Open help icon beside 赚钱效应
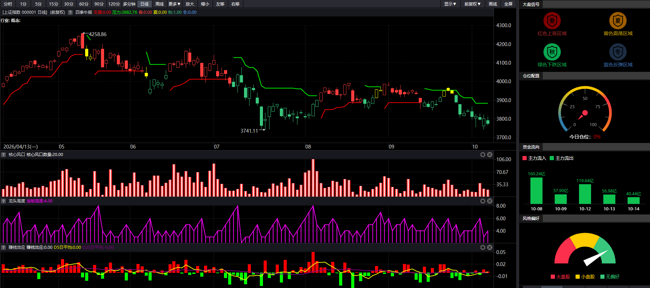 (x=4, y=247)
